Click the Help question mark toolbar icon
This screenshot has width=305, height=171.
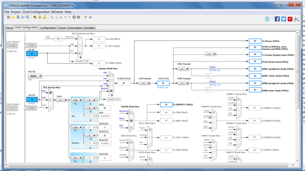pyautogui.click(x=85, y=17)
